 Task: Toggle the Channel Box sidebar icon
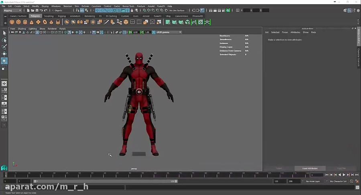coord(357,10)
